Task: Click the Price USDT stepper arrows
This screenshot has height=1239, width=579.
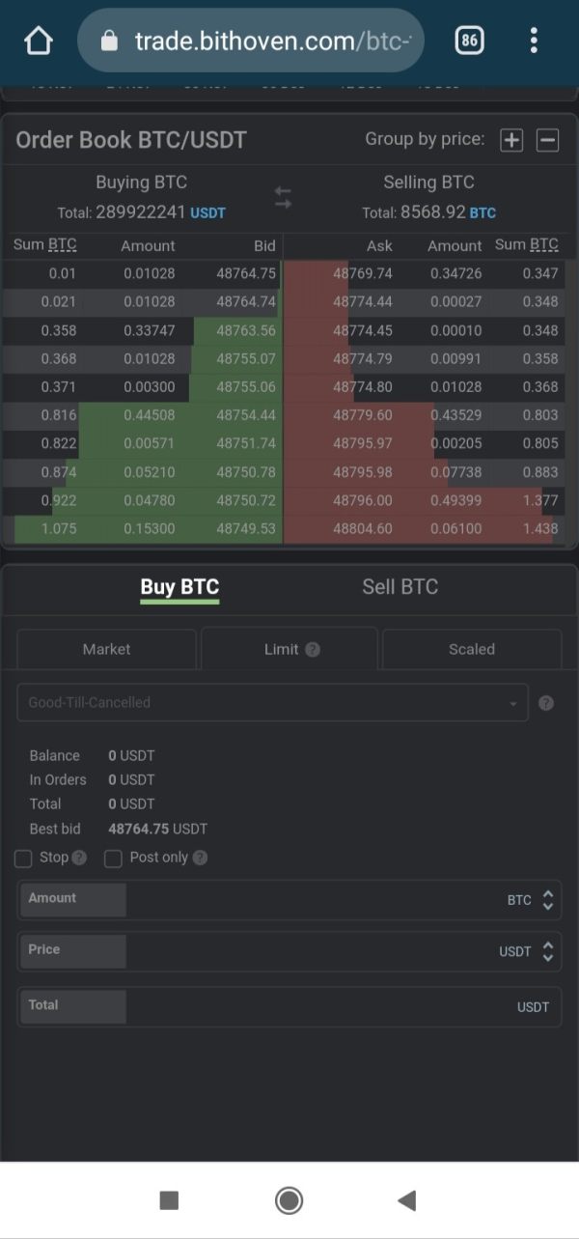Action: [548, 951]
